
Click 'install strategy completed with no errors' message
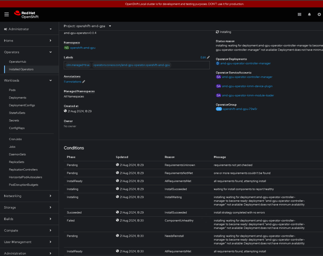pos(239,213)
